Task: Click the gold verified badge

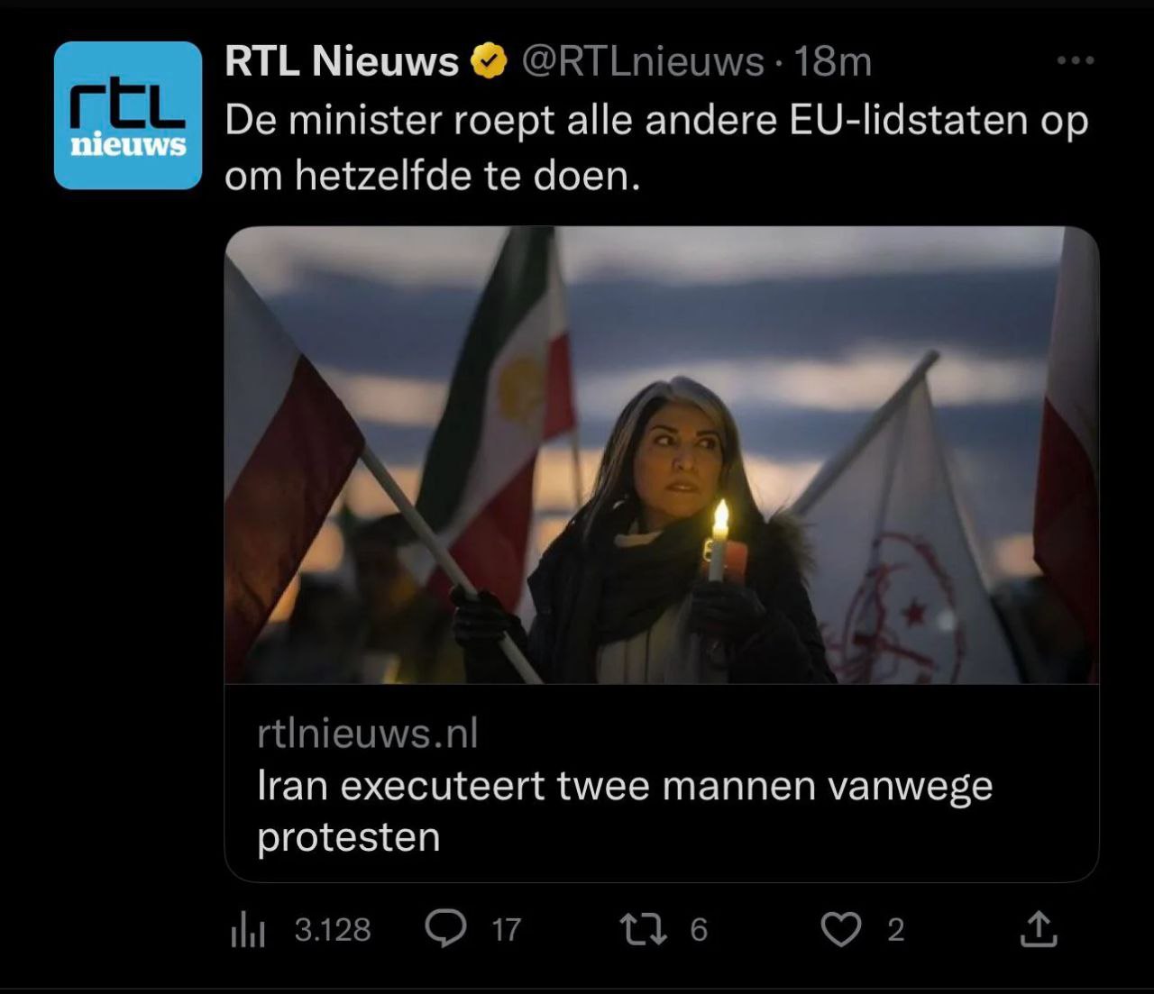Action: point(490,61)
